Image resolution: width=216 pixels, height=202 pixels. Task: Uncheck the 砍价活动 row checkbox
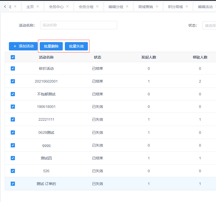(13, 68)
